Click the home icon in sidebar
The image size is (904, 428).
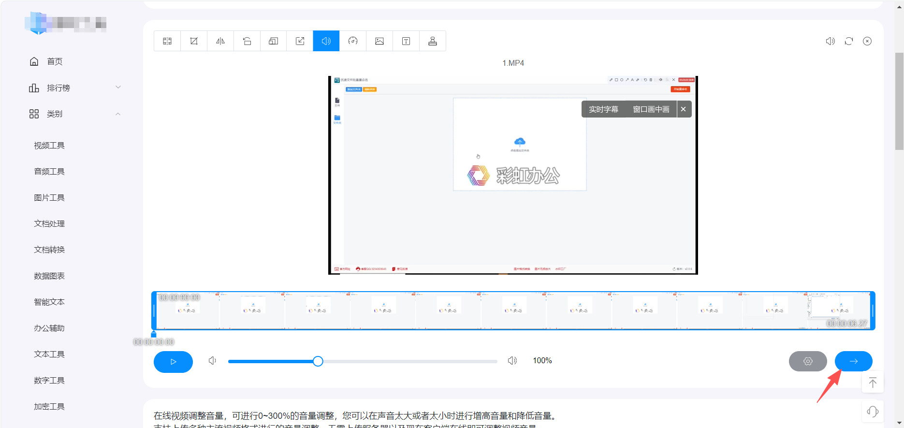[34, 61]
